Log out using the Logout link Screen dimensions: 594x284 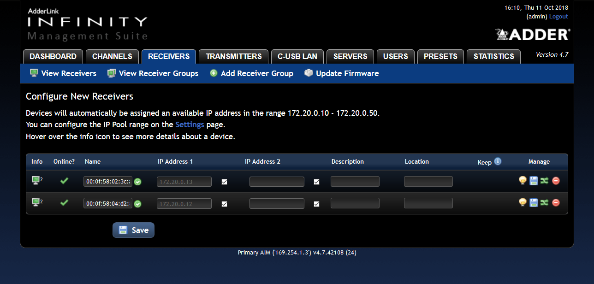(x=558, y=16)
